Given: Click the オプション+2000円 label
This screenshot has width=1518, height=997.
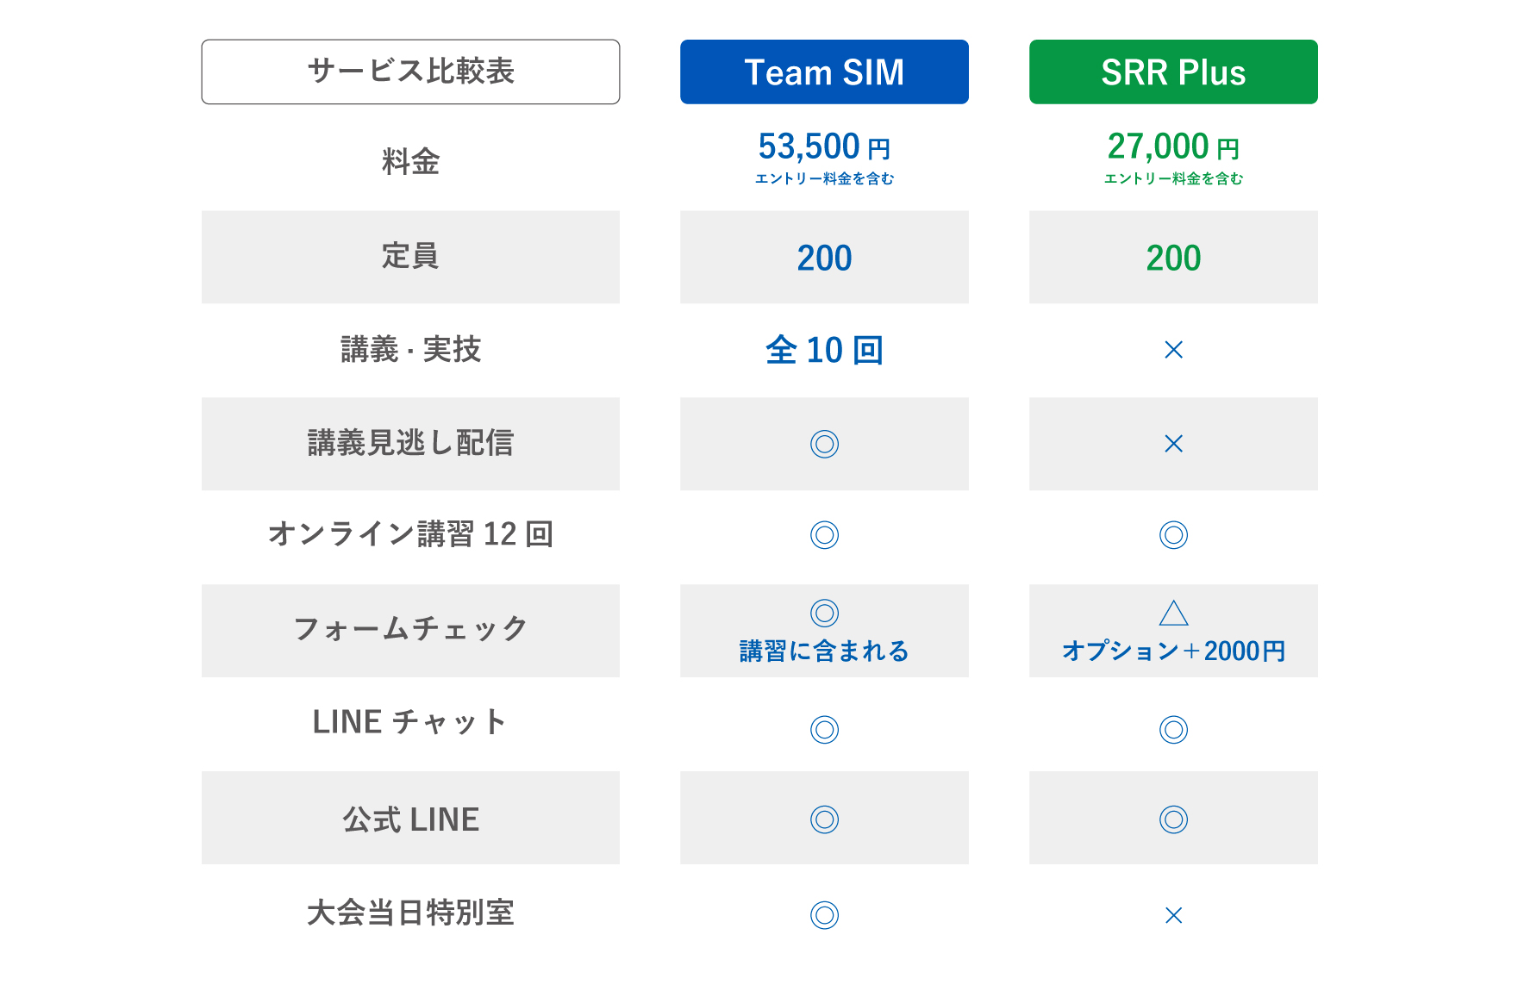Looking at the screenshot, I should click(1173, 651).
